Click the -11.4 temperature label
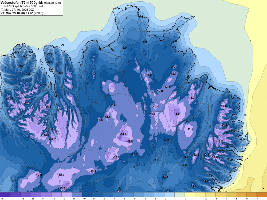Screen dimensions: 267x200 click(x=93, y=74)
